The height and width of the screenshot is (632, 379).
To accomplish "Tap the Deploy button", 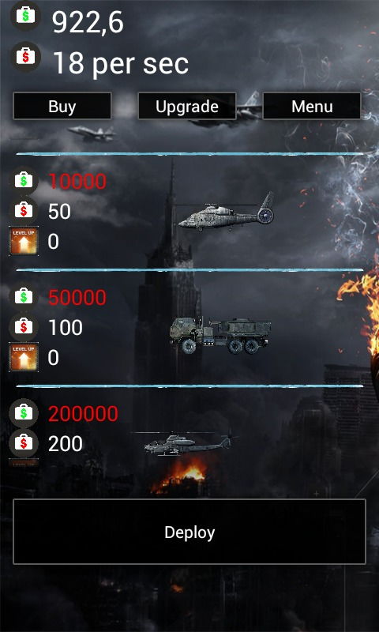I will [189, 532].
